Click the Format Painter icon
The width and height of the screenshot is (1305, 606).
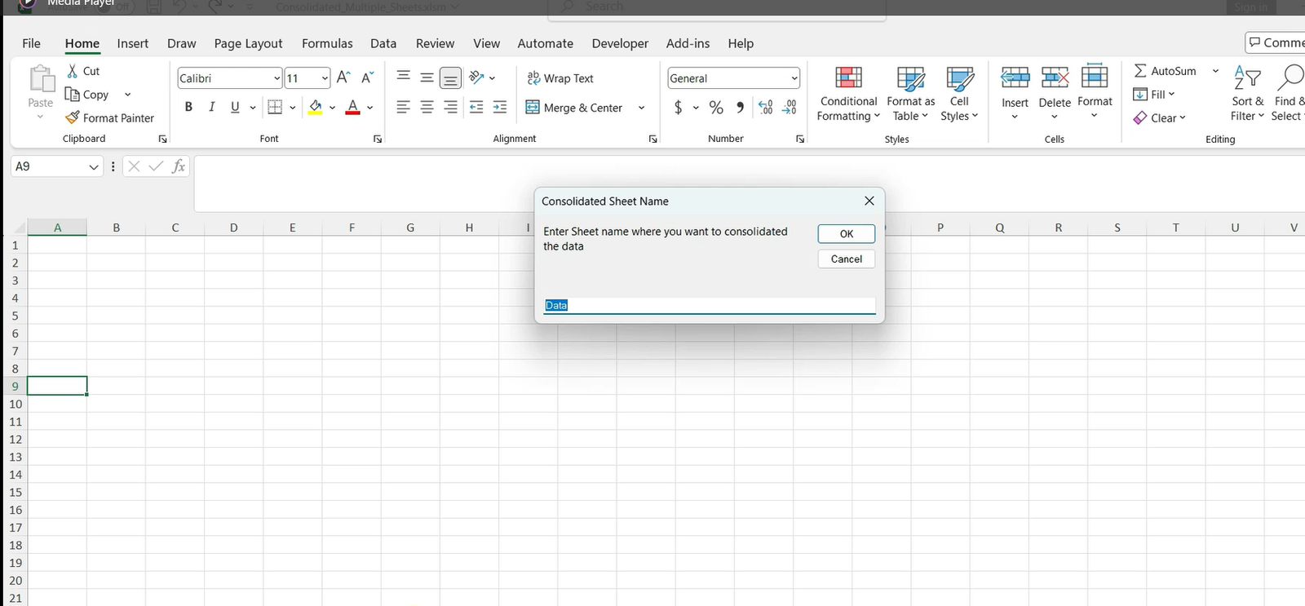point(73,117)
